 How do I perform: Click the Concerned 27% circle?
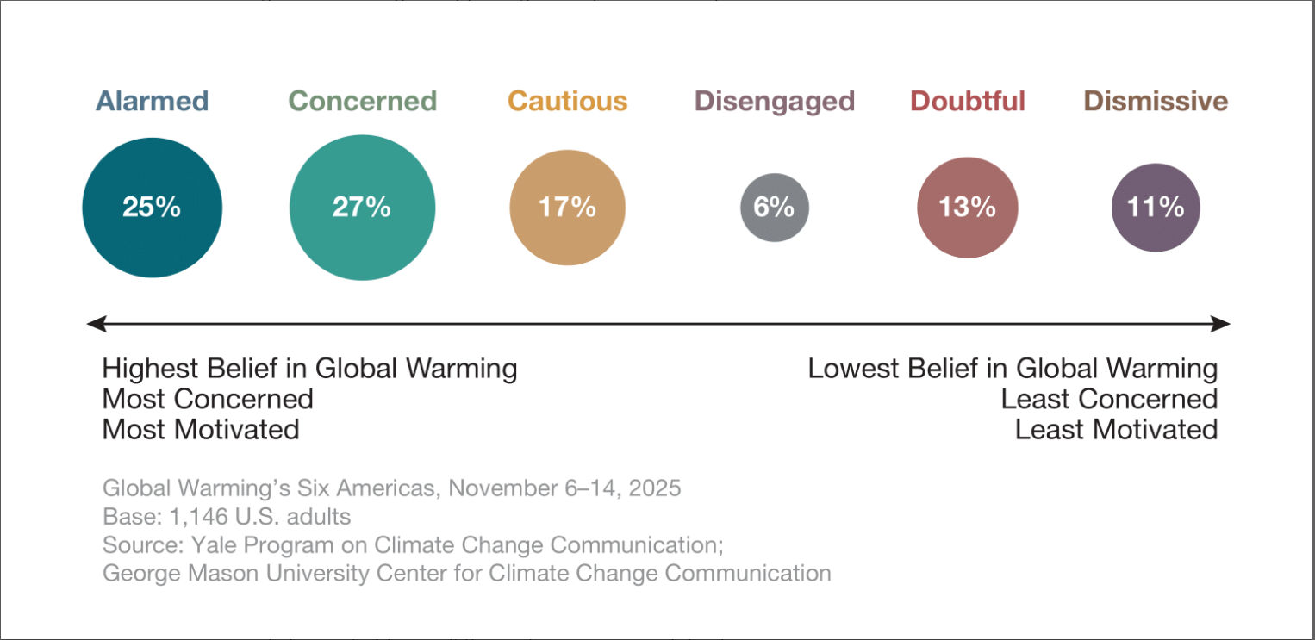click(362, 208)
